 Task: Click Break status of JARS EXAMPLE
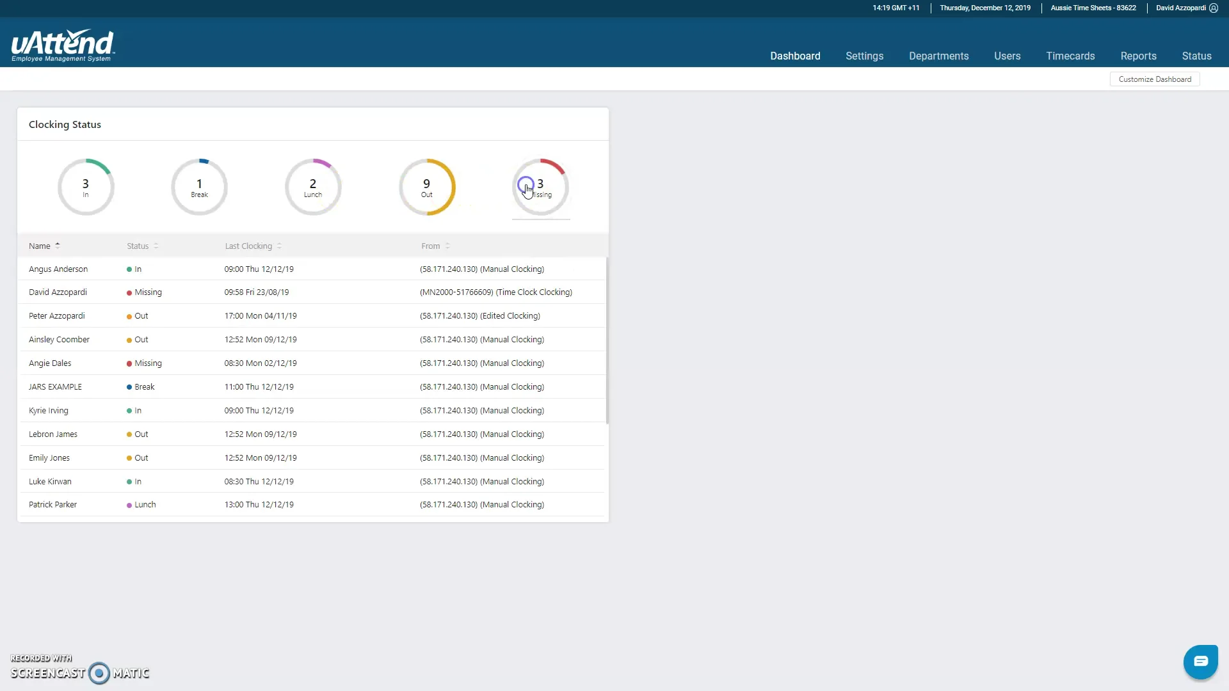tap(141, 386)
